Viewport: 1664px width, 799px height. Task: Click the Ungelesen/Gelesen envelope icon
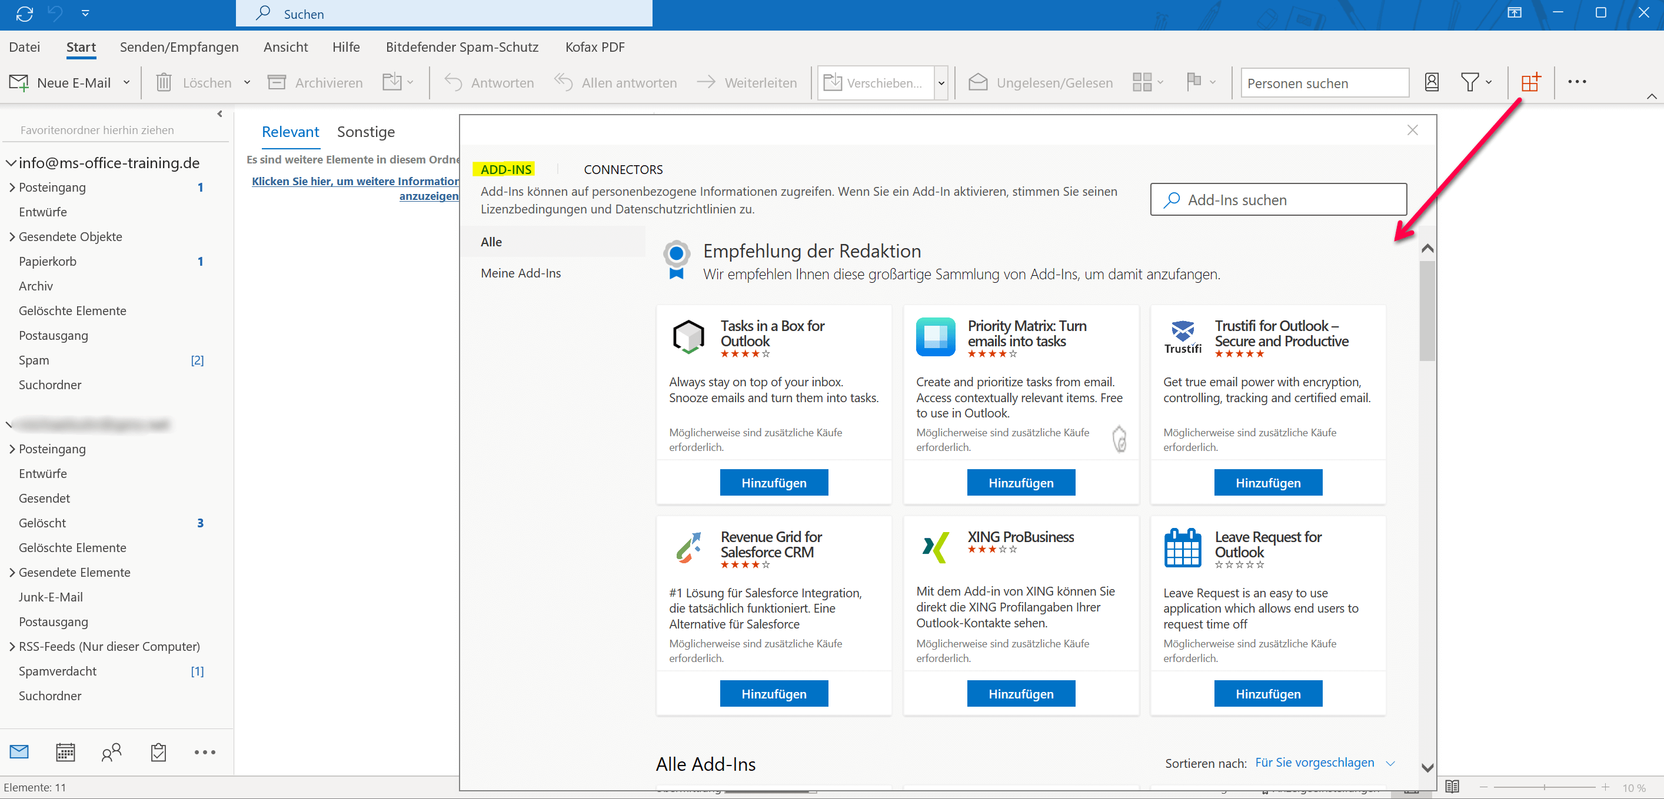click(x=978, y=83)
